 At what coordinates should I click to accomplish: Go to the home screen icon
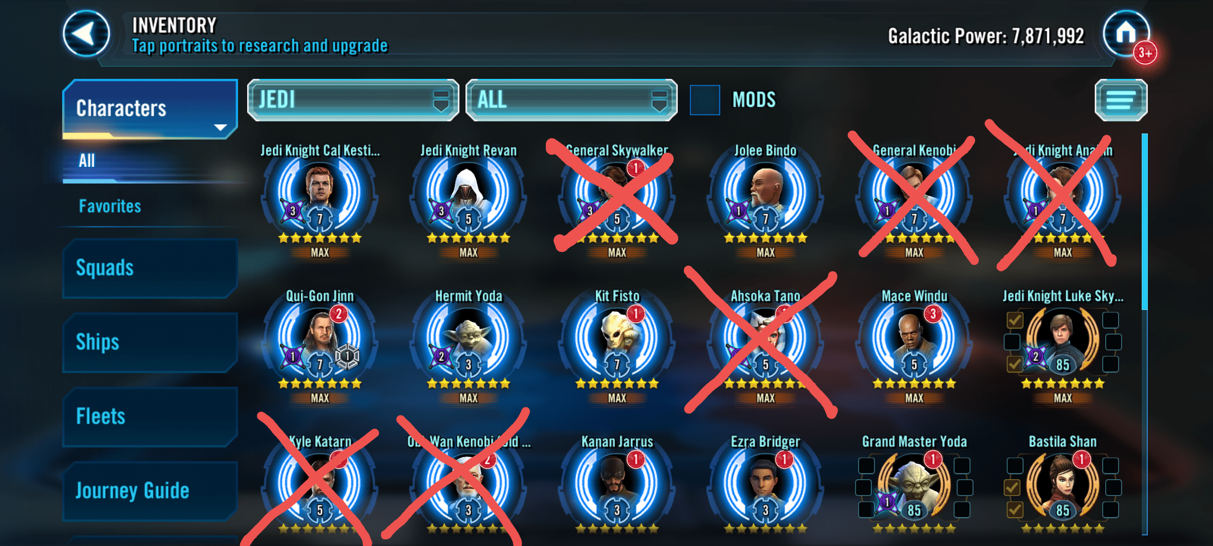(x=1126, y=34)
